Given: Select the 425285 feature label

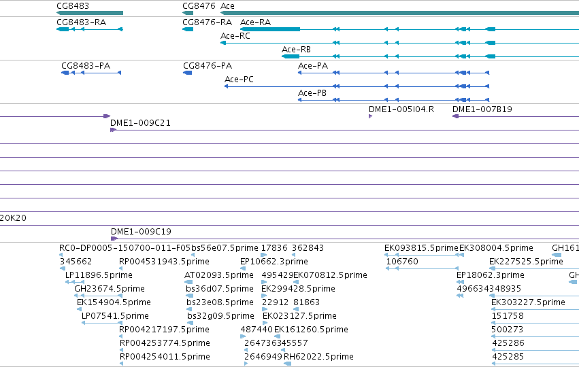Looking at the screenshot, I should (x=508, y=357).
